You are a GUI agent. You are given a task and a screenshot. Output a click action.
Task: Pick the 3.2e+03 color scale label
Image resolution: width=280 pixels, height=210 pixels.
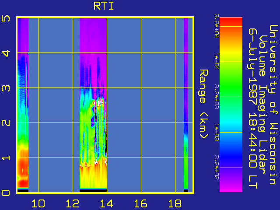(216, 97)
